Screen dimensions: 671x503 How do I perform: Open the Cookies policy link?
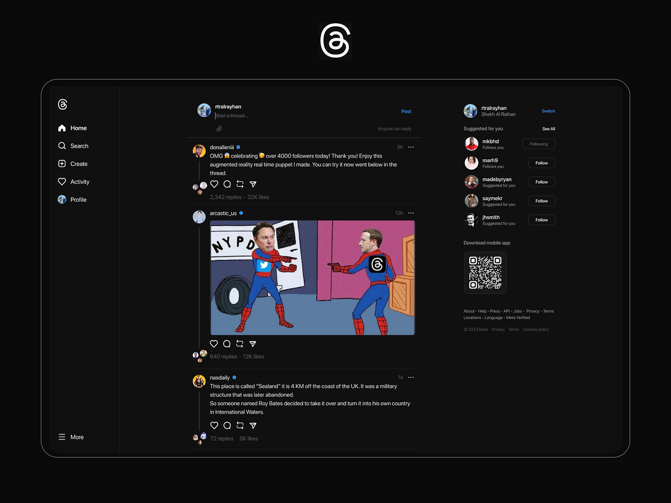coord(536,330)
